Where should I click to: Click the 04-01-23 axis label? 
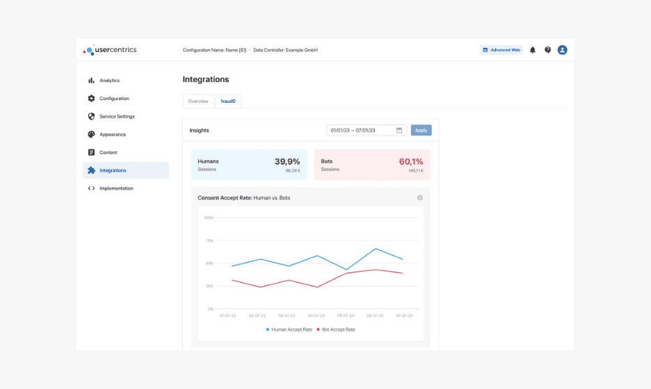[316, 315]
